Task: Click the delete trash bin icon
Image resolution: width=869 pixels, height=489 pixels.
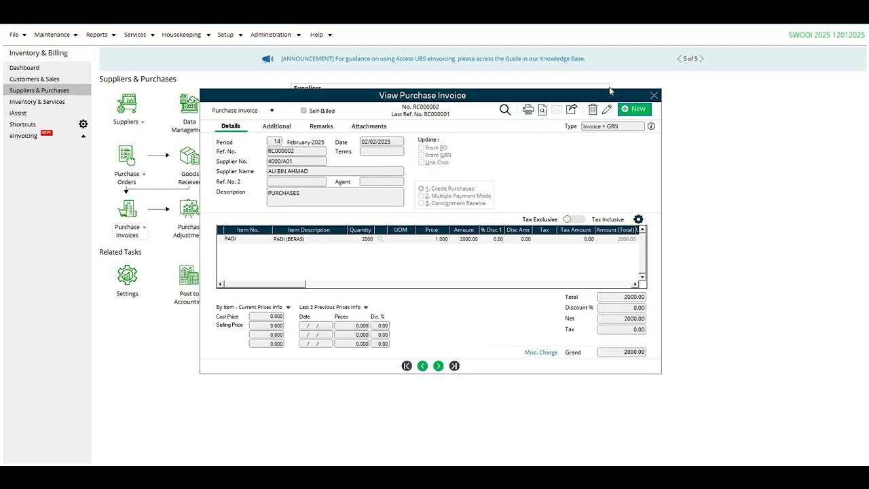Action: 593,109
